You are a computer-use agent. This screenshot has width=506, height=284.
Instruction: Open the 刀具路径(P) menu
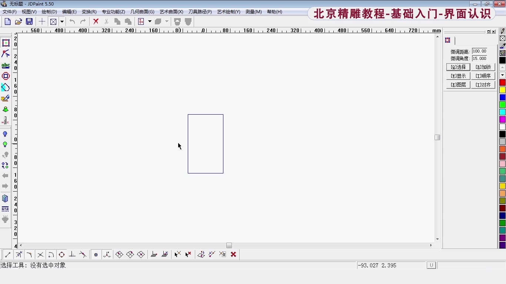(200, 12)
